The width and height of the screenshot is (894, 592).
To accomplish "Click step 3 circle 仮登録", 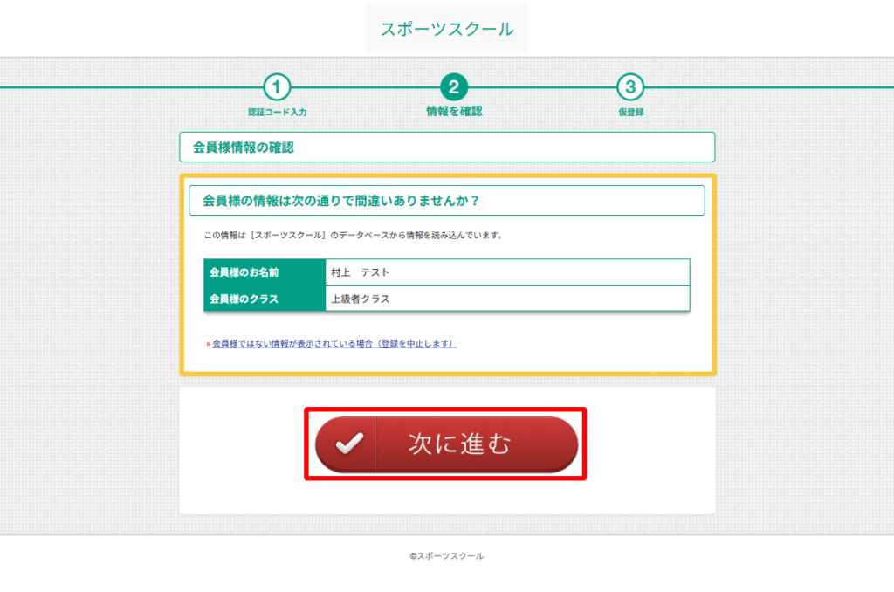I will [630, 87].
